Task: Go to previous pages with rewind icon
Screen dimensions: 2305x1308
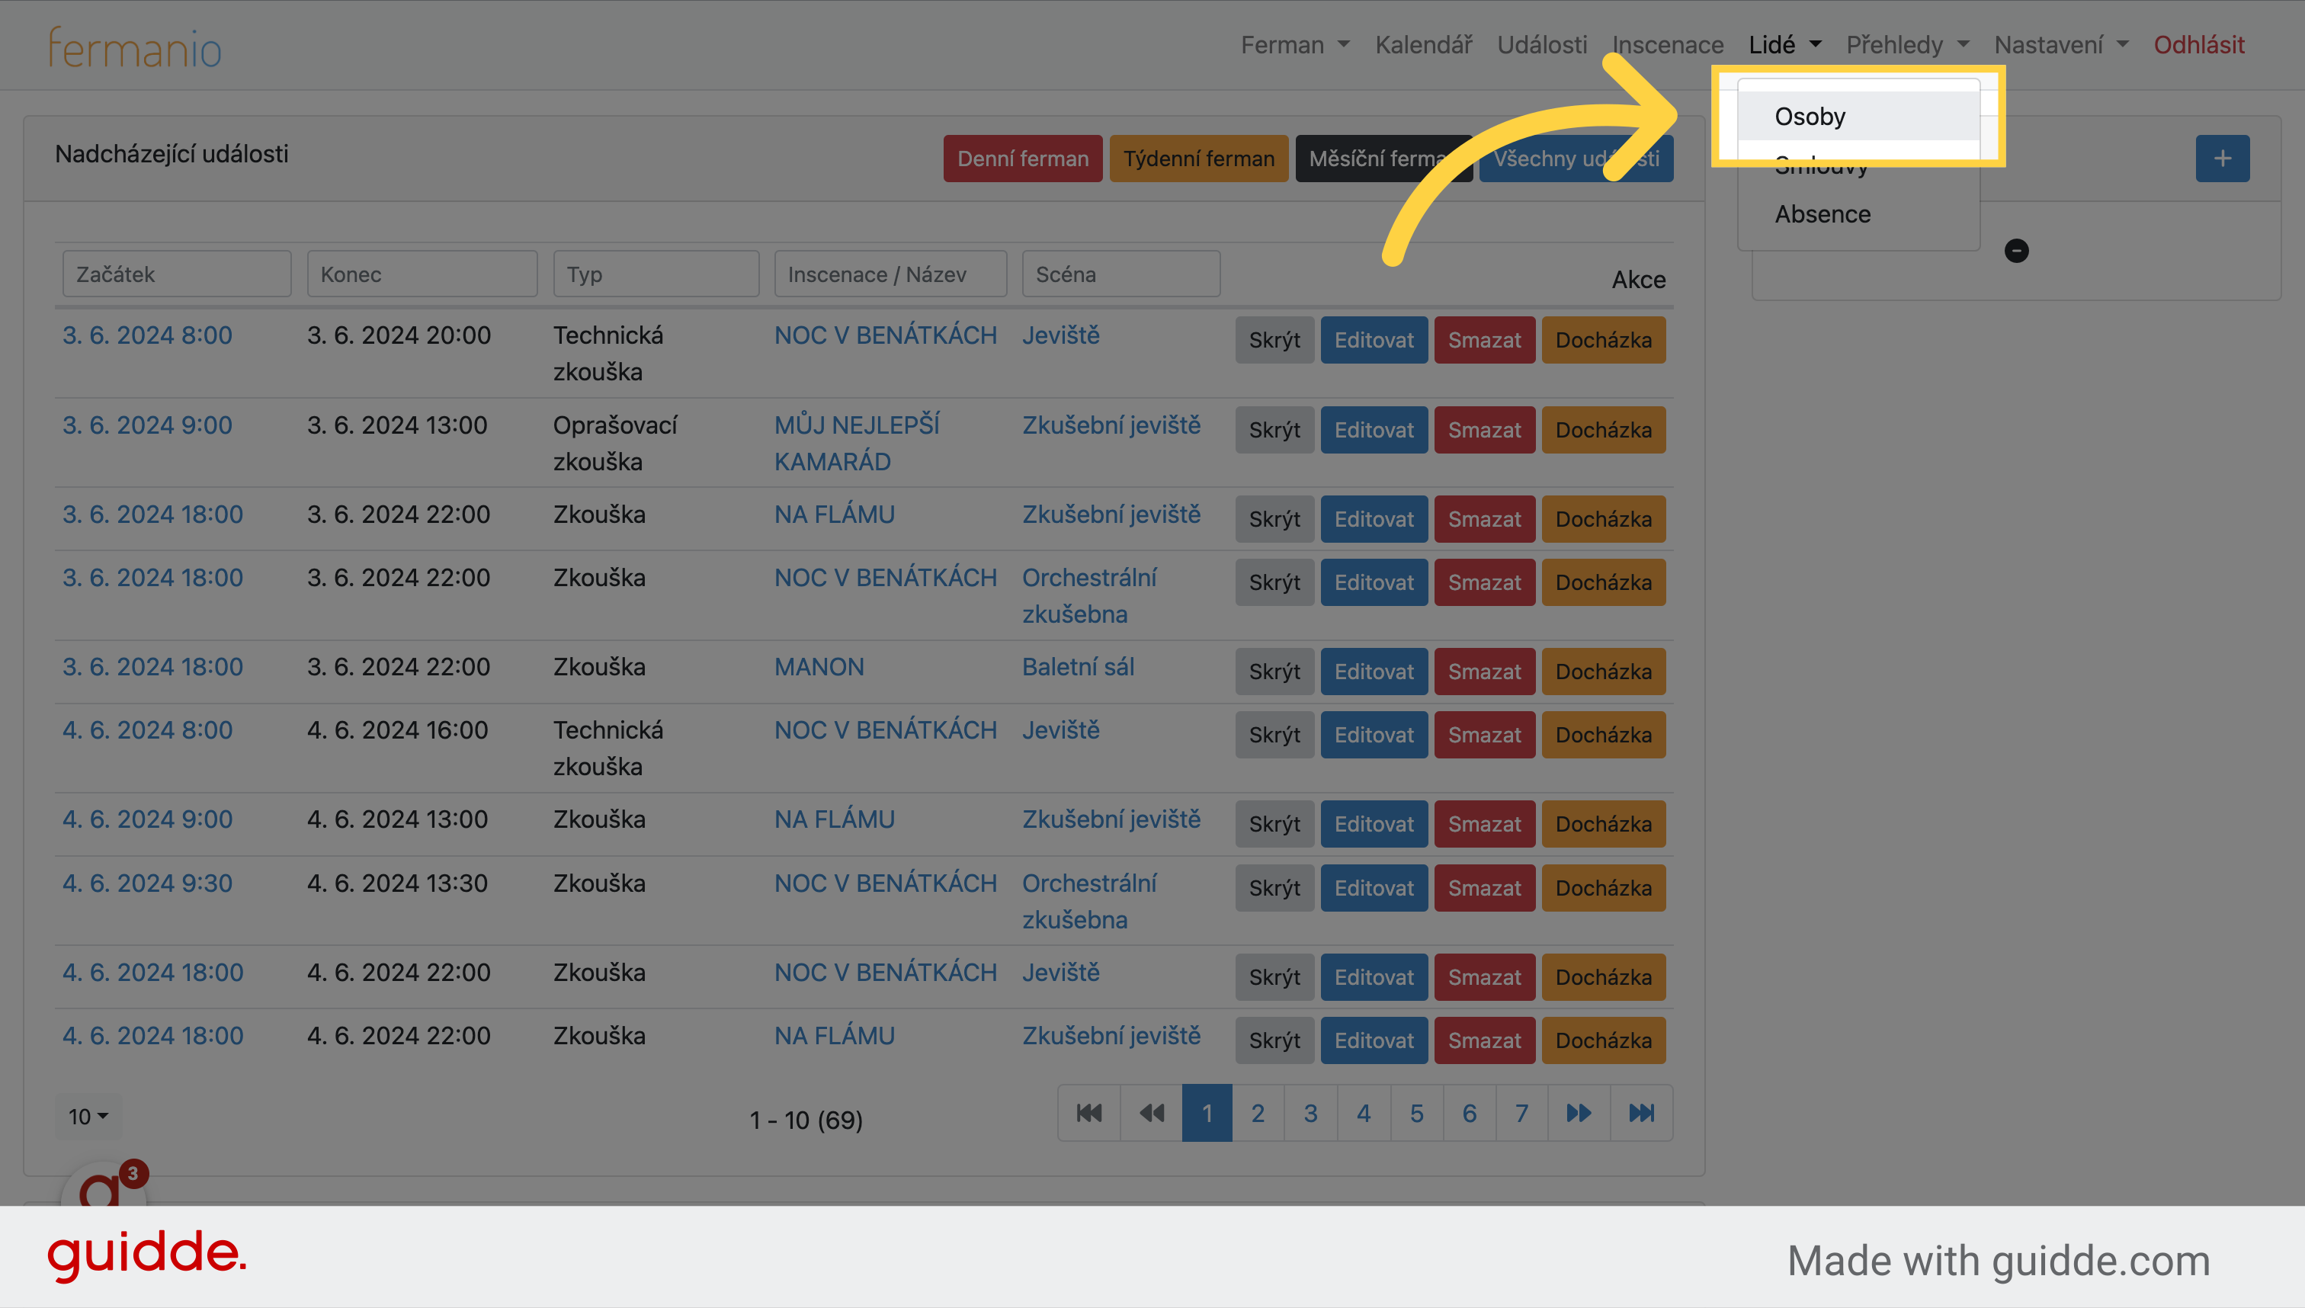Action: point(1151,1113)
